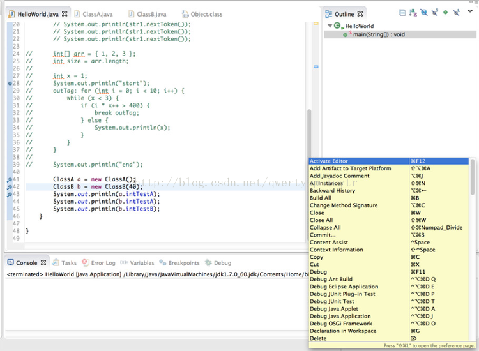Select Debug OSGi Framework entry
479x351 pixels.
(x=388, y=324)
